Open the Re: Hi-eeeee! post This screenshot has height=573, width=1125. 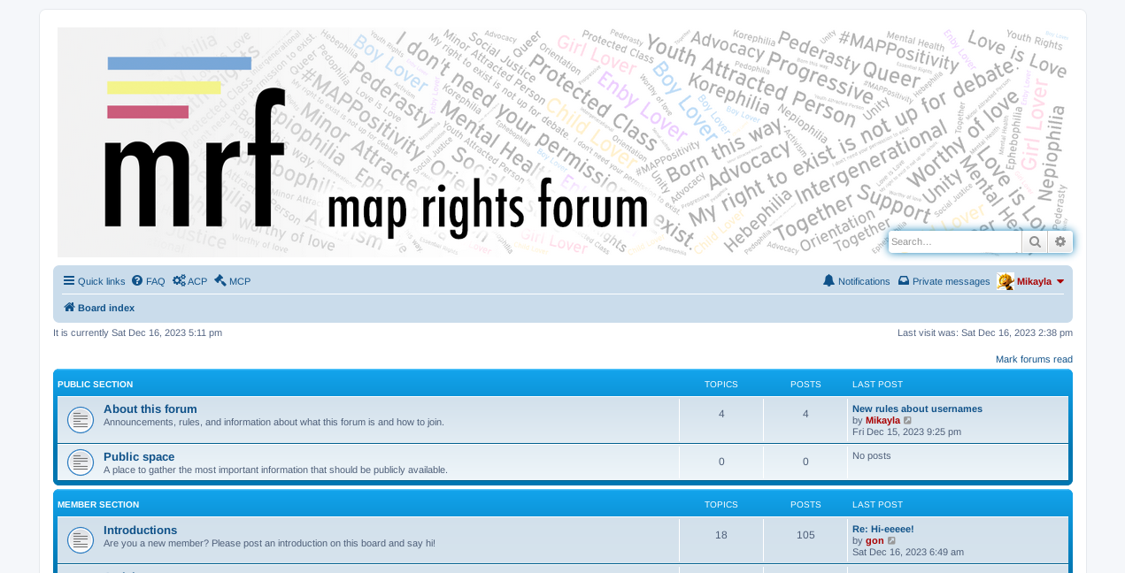882,529
